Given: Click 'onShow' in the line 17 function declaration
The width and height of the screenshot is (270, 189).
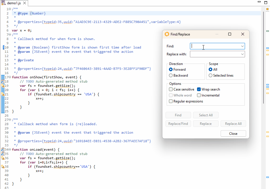Looking at the screenshot, I should coord(36,77).
